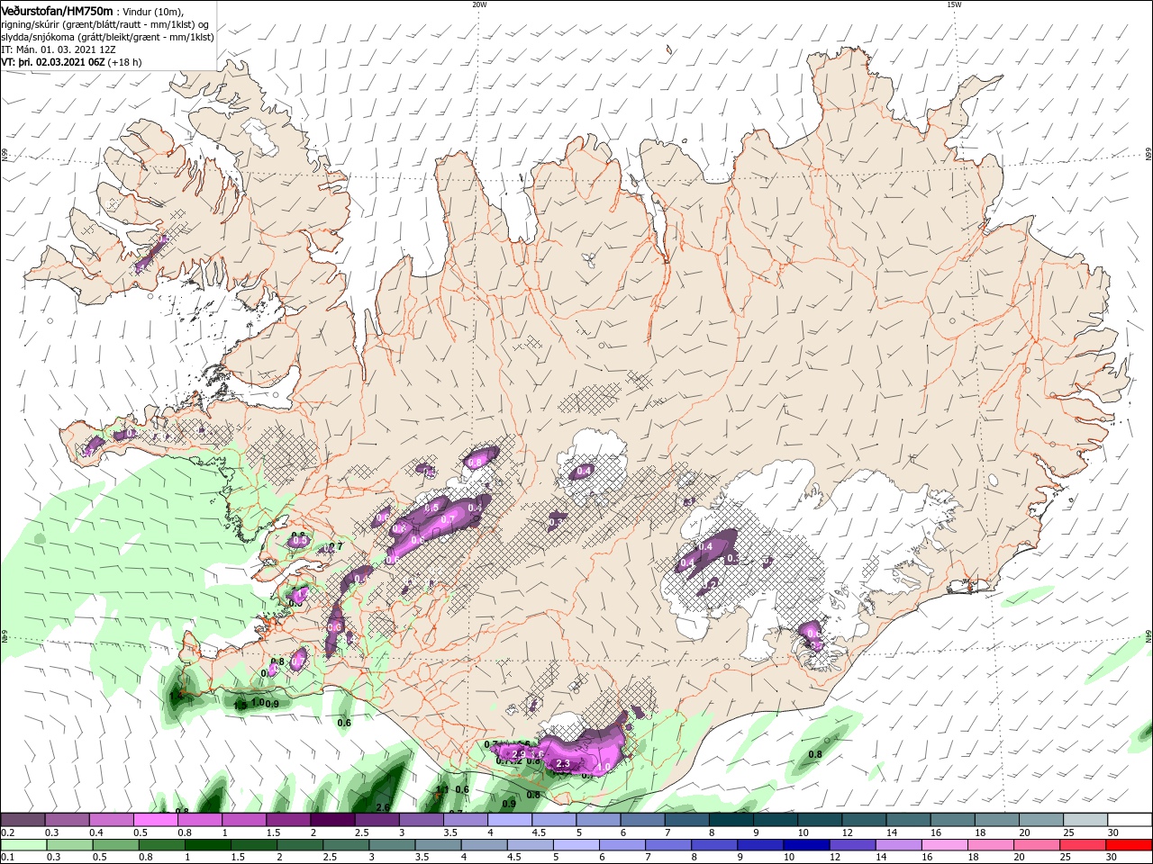Select the deep navy blue swatch in the lower legend

pyautogui.click(x=805, y=845)
